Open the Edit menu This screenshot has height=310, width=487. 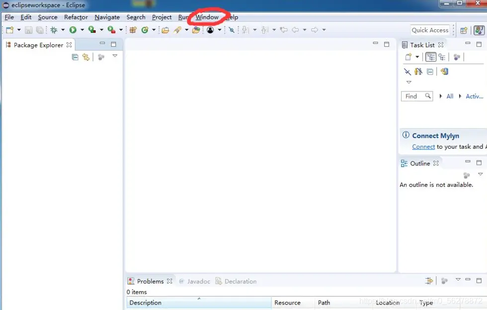(26, 17)
